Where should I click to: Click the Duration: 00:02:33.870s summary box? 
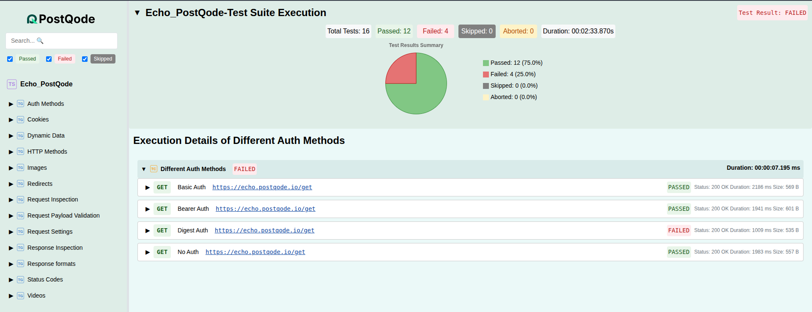[578, 31]
